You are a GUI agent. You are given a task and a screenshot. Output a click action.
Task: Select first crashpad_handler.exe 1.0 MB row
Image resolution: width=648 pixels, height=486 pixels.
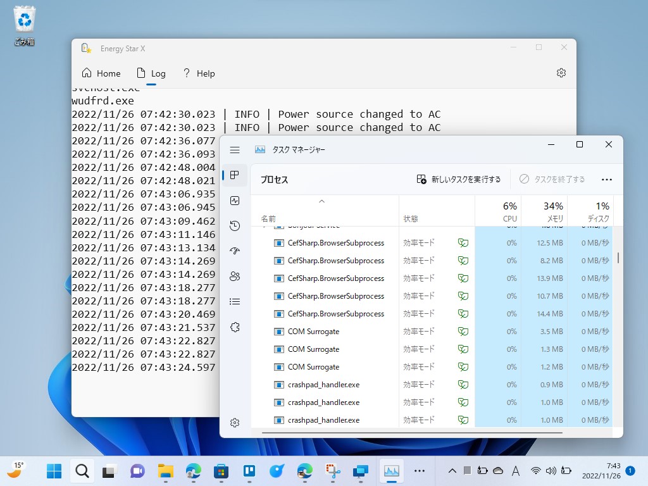point(432,402)
